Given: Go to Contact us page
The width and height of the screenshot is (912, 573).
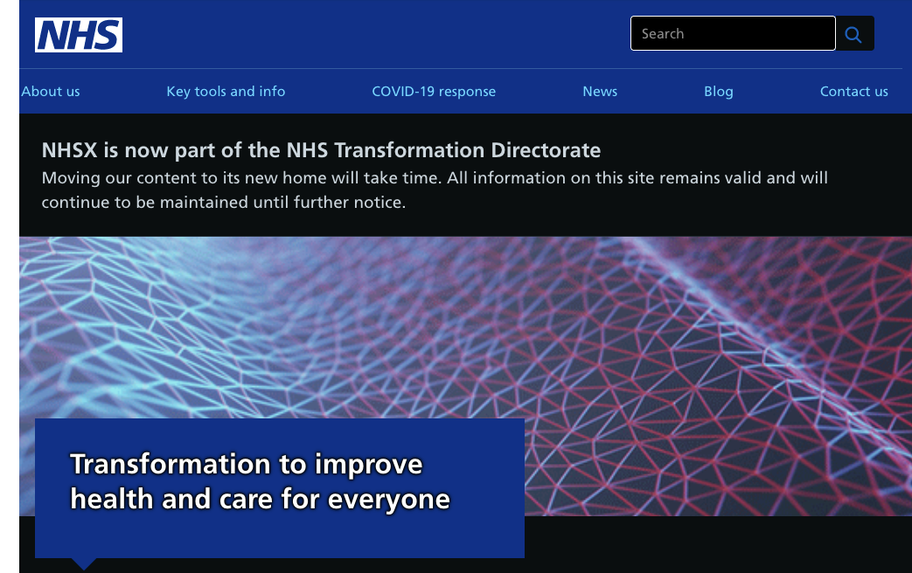Looking at the screenshot, I should pos(853,91).
